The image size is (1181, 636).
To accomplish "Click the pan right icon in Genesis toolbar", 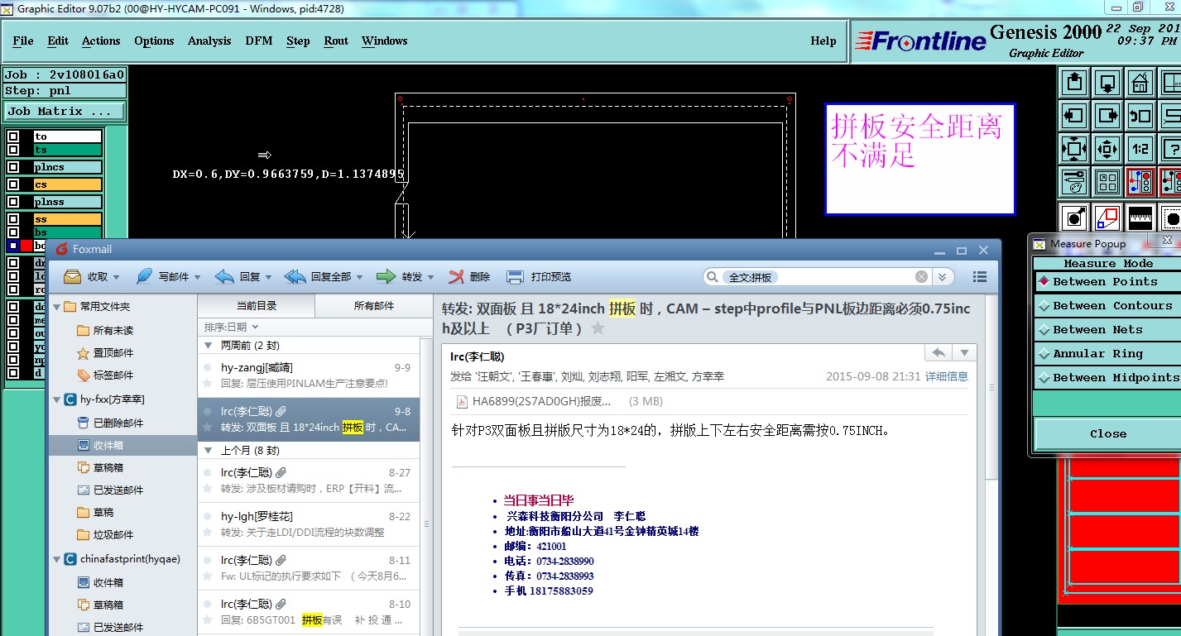I will tap(1107, 116).
